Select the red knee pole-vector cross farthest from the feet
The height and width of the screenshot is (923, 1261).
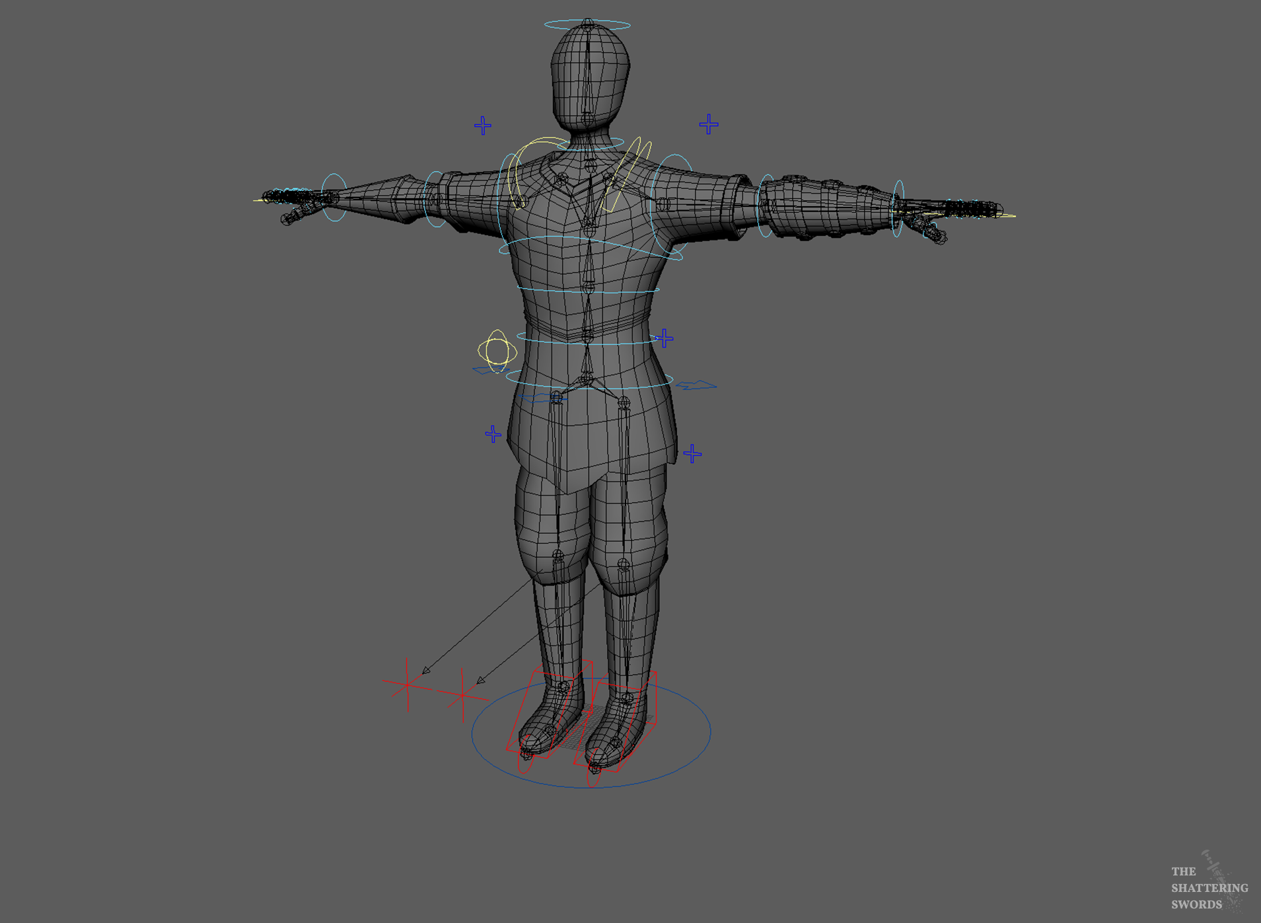click(x=408, y=685)
